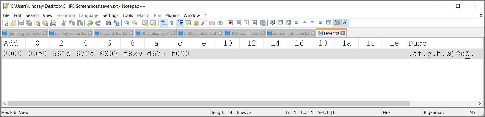
Task: Close the BCD_display_2.txt tab
Action: (220, 33)
